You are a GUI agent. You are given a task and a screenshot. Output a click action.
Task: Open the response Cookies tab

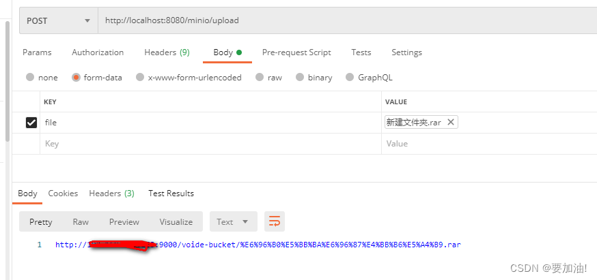[63, 193]
